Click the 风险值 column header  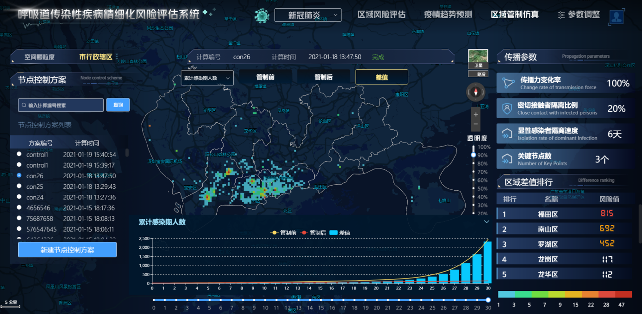pos(609,199)
